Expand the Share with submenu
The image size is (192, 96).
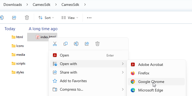tap(88, 72)
